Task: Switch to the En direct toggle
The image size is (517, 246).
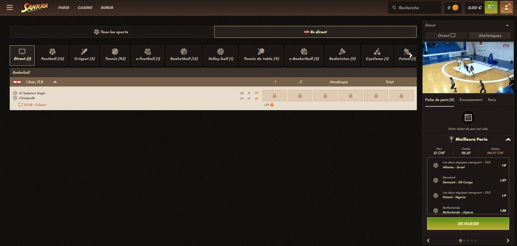Action: click(x=315, y=32)
